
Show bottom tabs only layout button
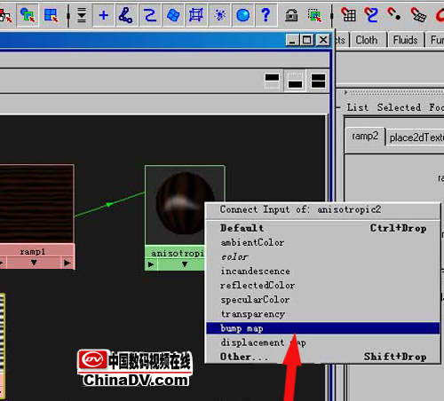[295, 81]
